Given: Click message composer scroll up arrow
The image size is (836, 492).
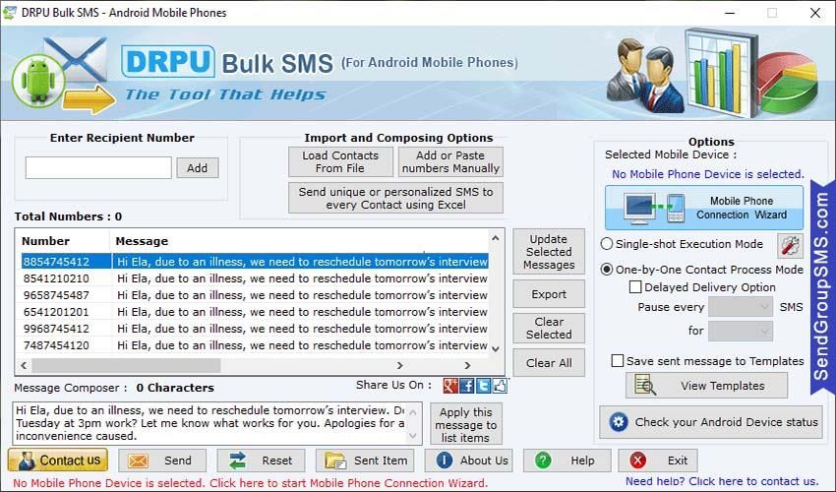Looking at the screenshot, I should click(413, 411).
